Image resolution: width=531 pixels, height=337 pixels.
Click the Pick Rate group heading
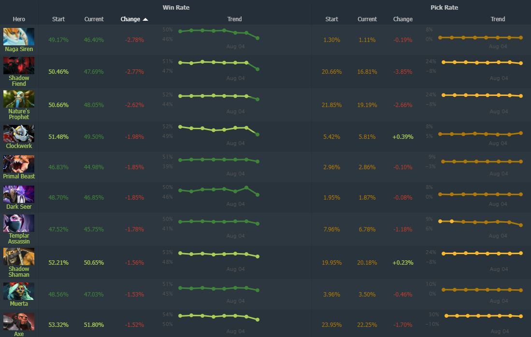click(x=445, y=7)
